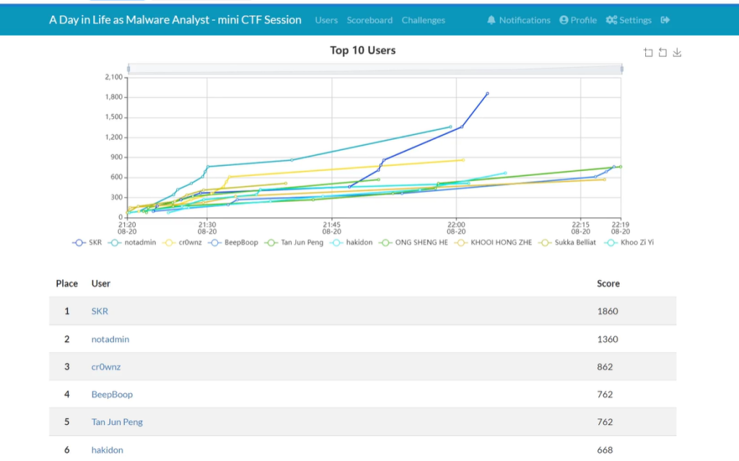This screenshot has height=461, width=739.
Task: Download the chart as image
Action: tap(677, 52)
